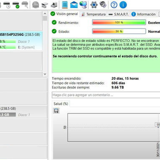This screenshot has width=160, height=160.
Task: Click green check icon beside Rendimiento
Action: [54, 22]
